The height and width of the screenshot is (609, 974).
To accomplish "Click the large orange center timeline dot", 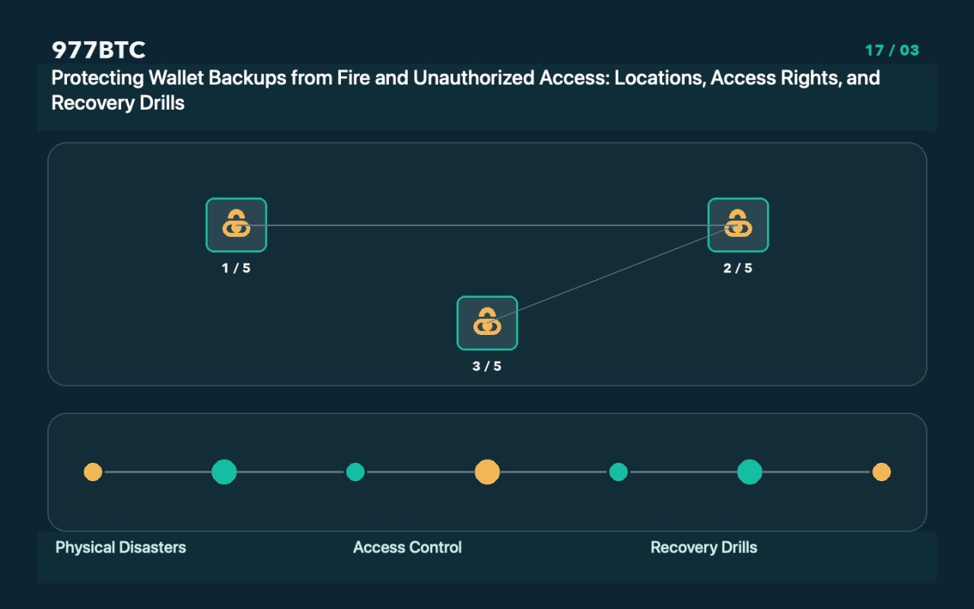I will pos(487,472).
